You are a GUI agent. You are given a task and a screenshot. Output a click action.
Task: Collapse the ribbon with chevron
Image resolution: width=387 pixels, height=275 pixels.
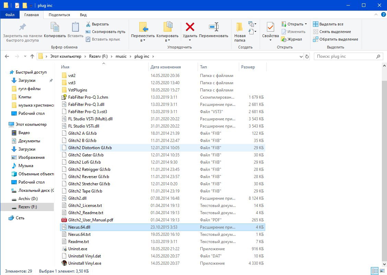coord(376,14)
